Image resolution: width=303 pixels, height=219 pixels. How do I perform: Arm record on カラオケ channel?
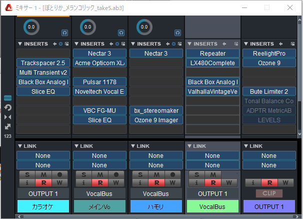59,175
